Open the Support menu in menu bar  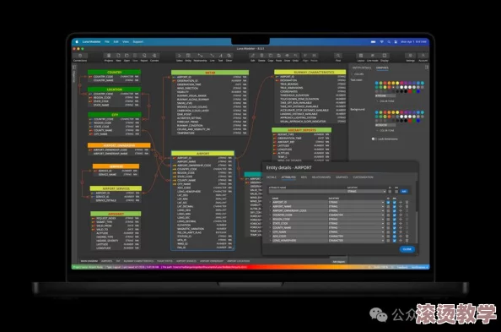138,41
